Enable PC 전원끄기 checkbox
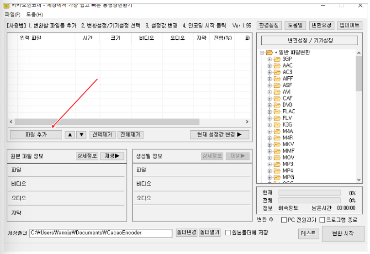370x254 pixels. 284,220
